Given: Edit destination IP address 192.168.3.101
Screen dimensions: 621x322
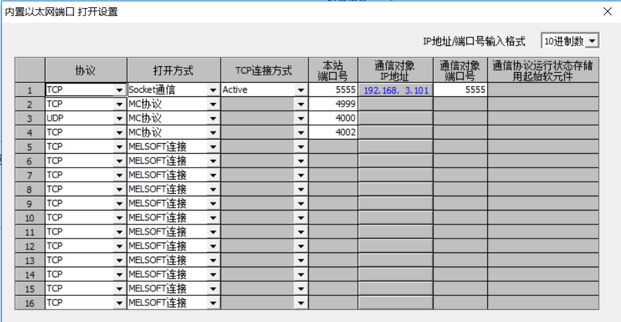Looking at the screenshot, I should [395, 90].
